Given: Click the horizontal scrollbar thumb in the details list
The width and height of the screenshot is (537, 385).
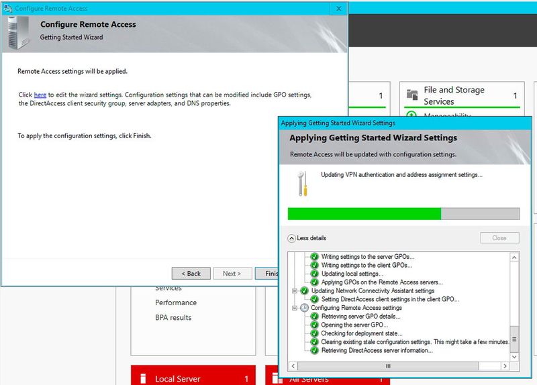Looking at the screenshot, I should 388,366.
